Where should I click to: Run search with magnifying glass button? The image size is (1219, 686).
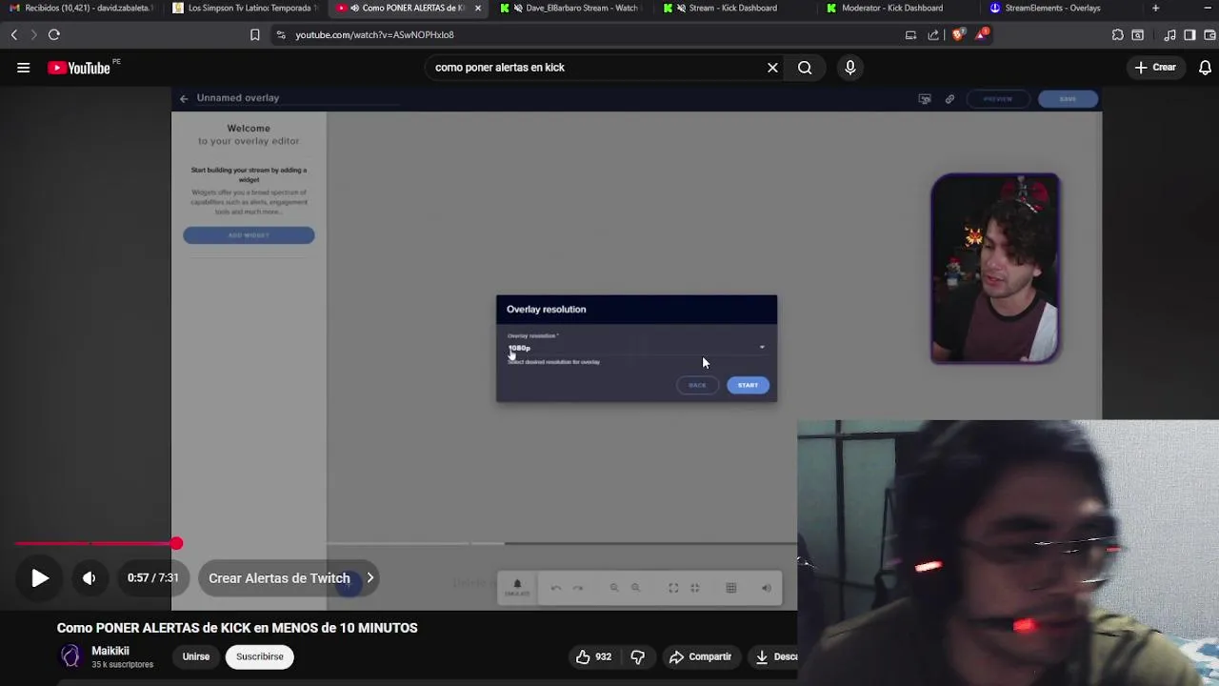coord(805,68)
